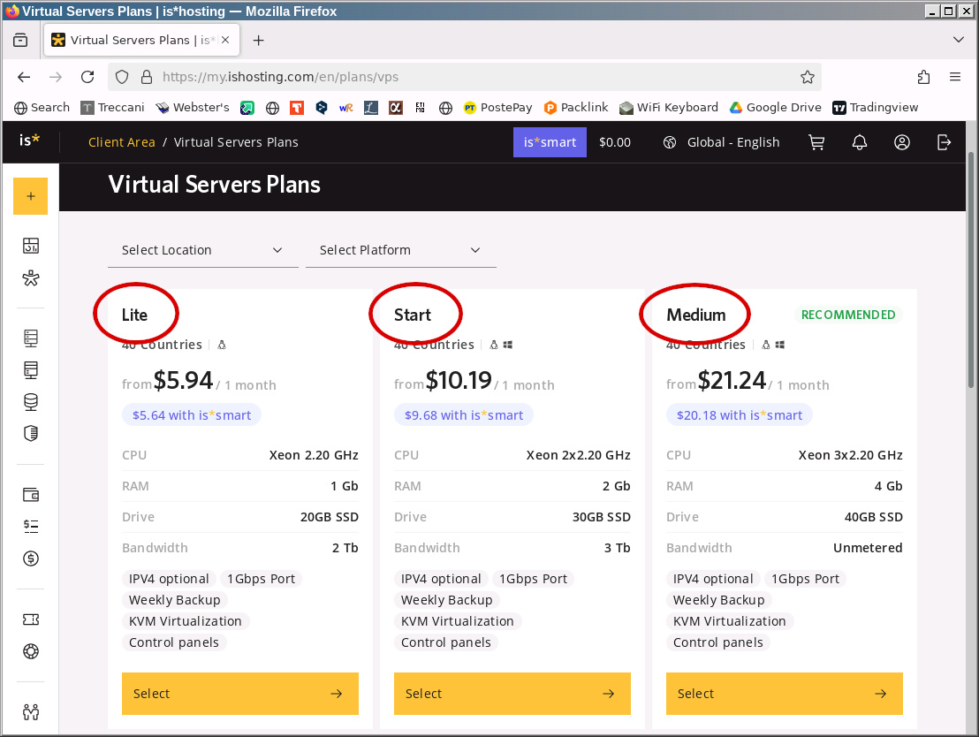
Task: Open the Firefox View icon left of the tabs
Action: pos(20,40)
